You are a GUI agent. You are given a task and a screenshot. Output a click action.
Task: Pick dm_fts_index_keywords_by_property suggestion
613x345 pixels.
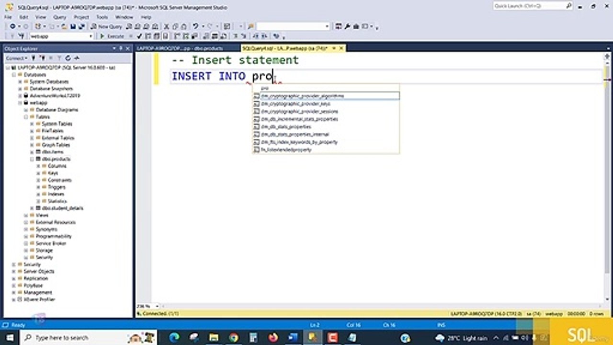326,142
